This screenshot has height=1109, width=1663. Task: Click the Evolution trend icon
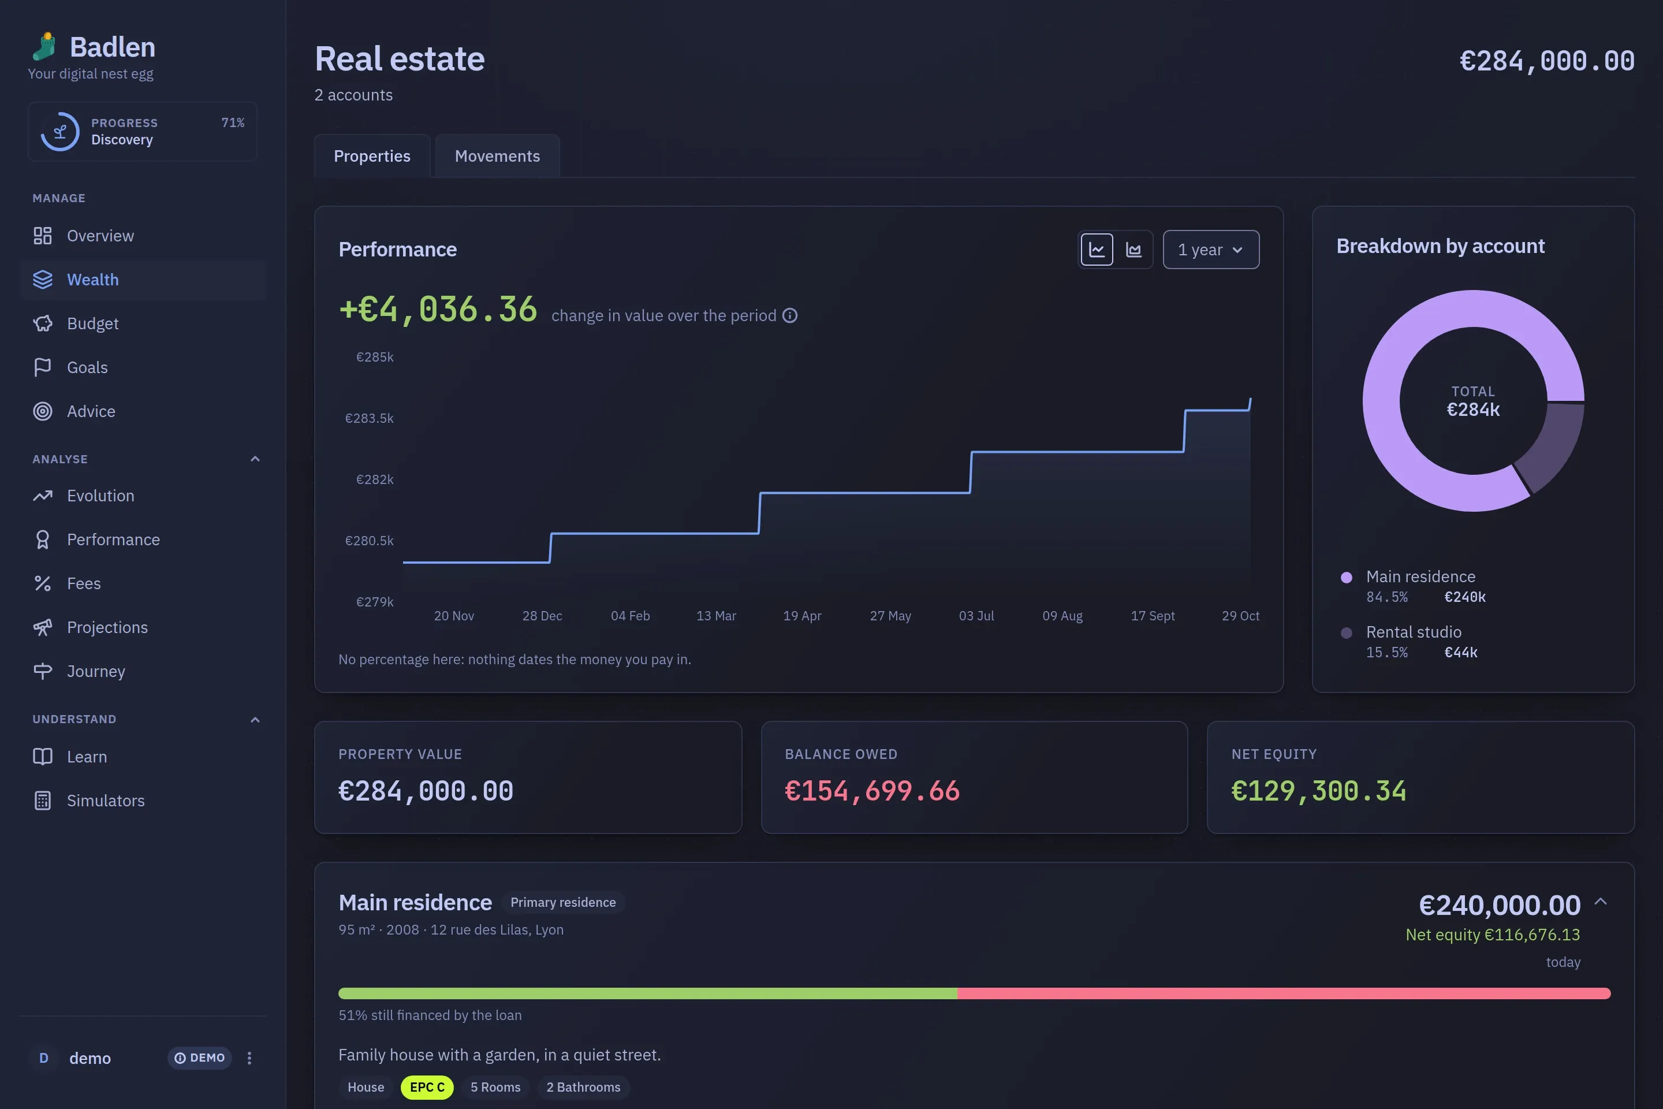pyautogui.click(x=42, y=496)
